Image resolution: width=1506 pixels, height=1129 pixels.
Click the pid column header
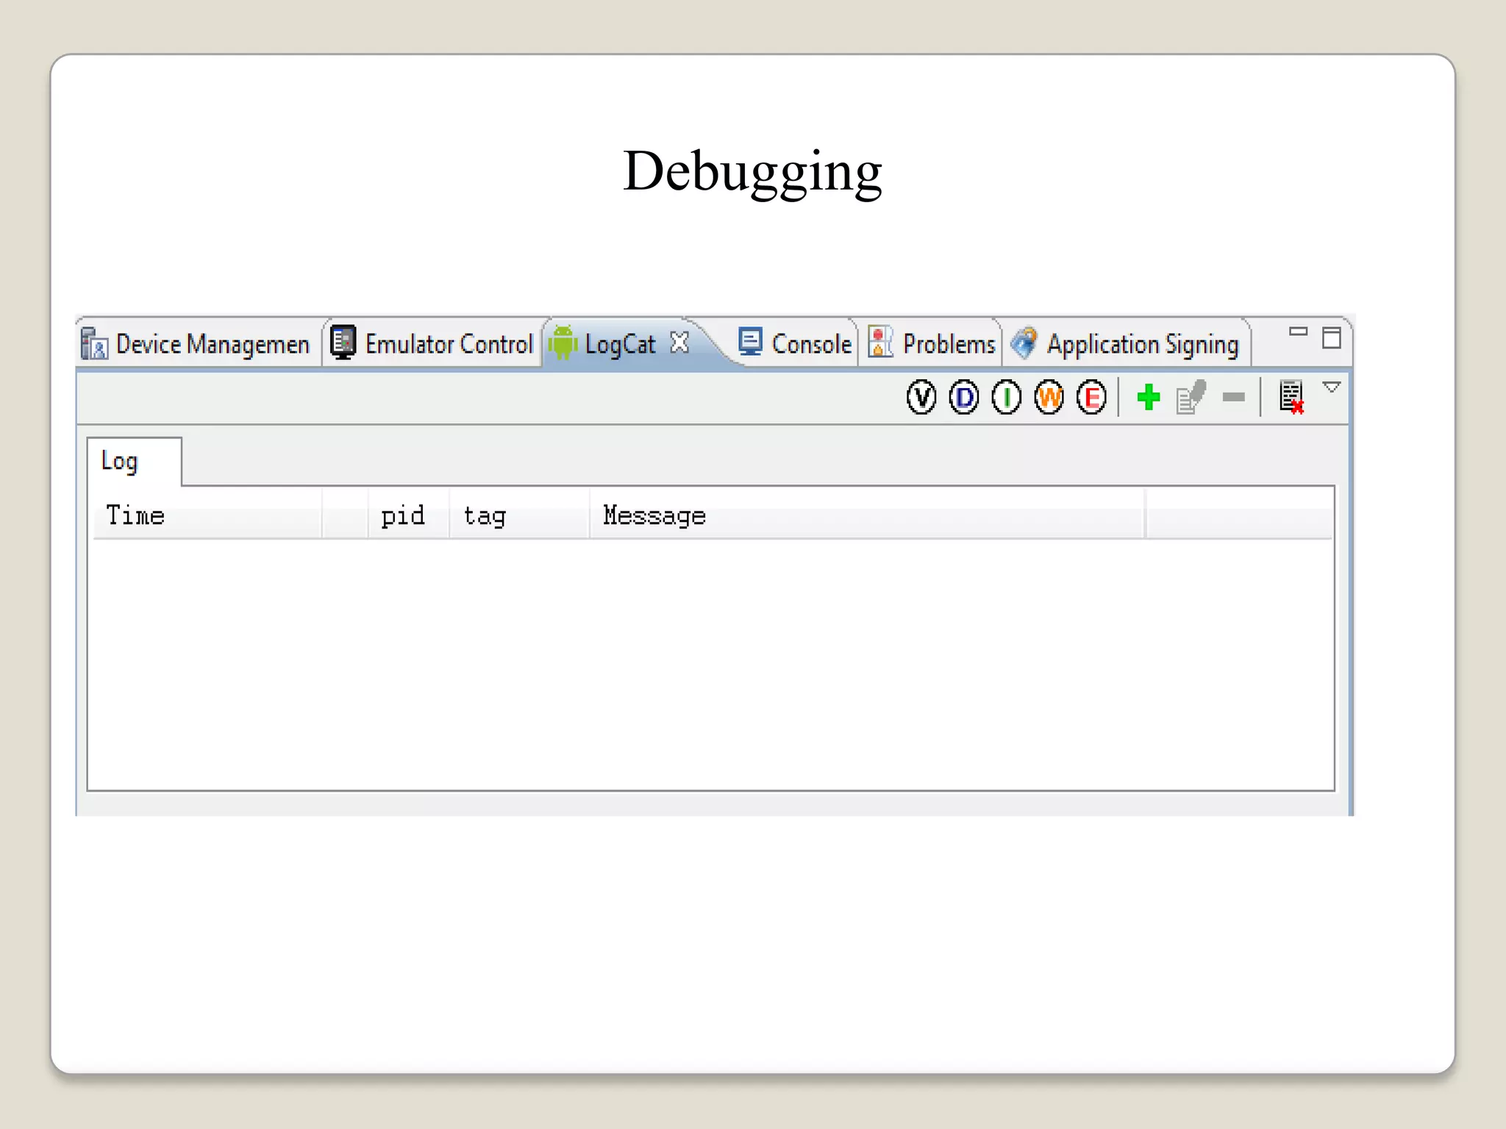409,515
